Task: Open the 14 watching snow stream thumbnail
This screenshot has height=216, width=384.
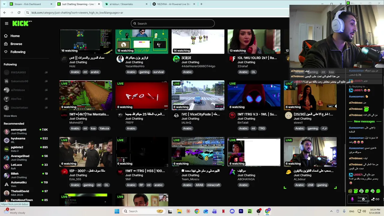Action: click(198, 41)
